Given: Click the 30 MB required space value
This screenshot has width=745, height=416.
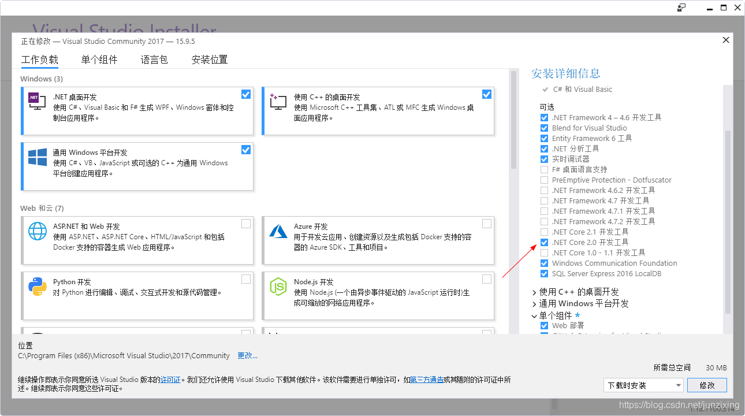Looking at the screenshot, I should (x=716, y=367).
